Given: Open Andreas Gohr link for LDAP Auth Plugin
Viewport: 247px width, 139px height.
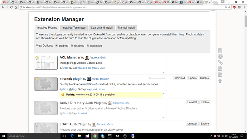Looking at the screenshot, I should tap(105, 124).
